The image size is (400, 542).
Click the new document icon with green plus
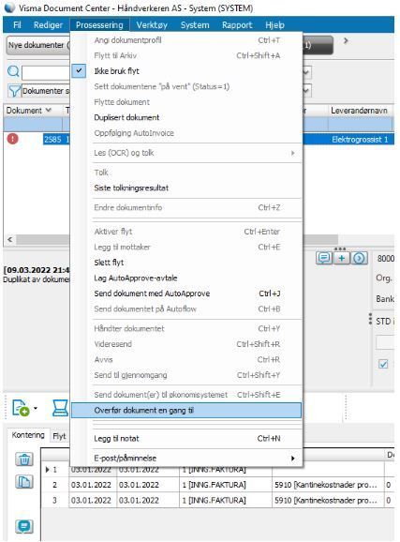point(21,408)
